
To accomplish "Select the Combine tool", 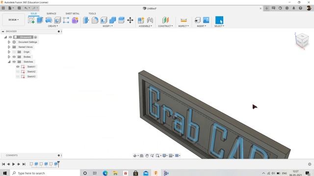I will pyautogui.click(x=112, y=20).
